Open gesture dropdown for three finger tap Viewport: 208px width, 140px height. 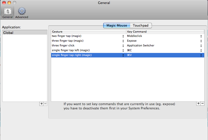pos(123,41)
